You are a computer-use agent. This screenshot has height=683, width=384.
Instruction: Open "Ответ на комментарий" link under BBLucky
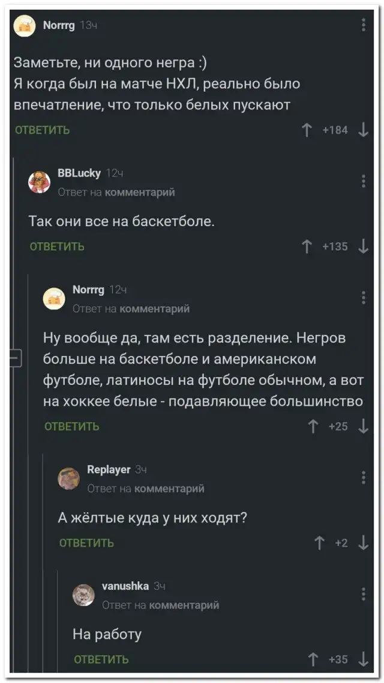[x=116, y=192]
